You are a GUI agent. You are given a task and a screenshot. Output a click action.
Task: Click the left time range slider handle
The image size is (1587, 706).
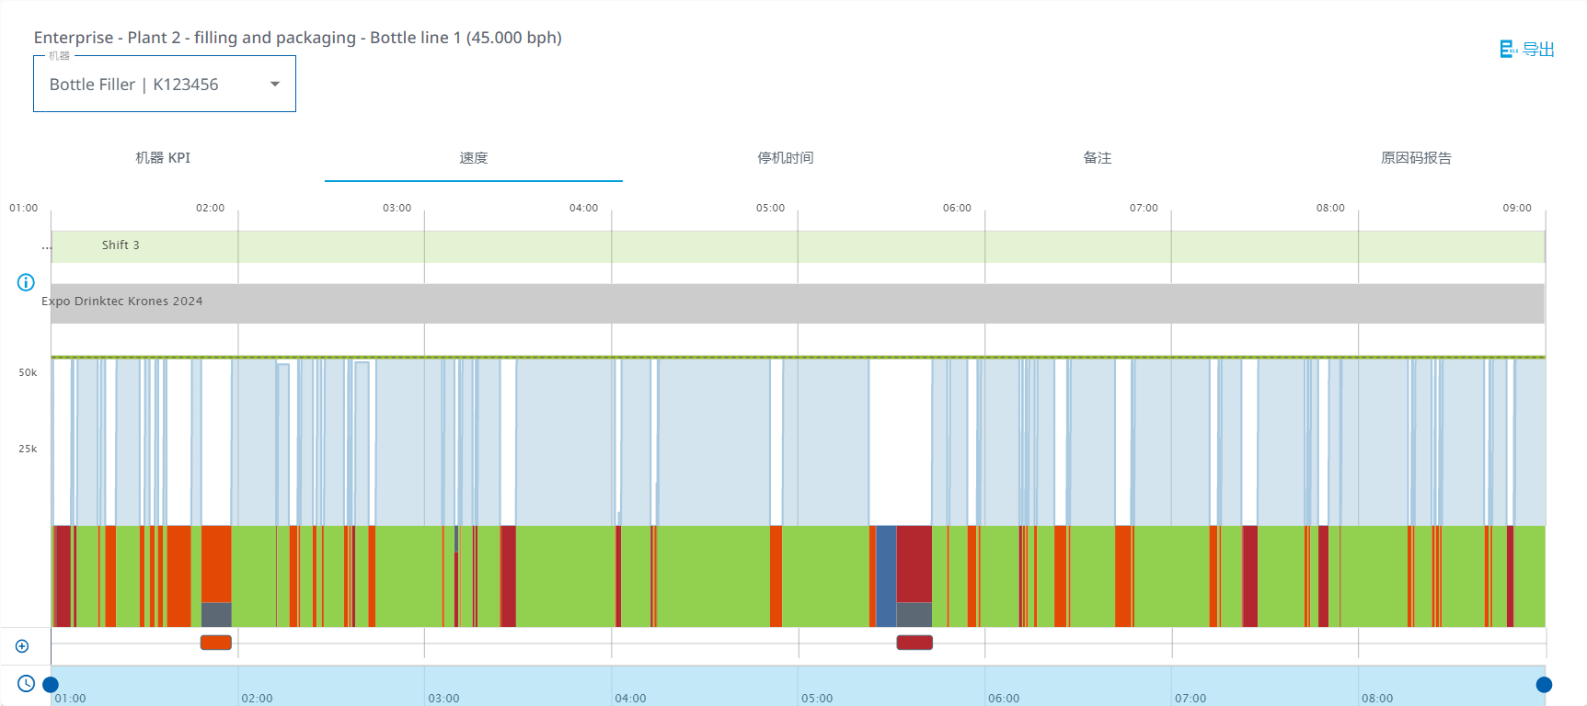(51, 684)
